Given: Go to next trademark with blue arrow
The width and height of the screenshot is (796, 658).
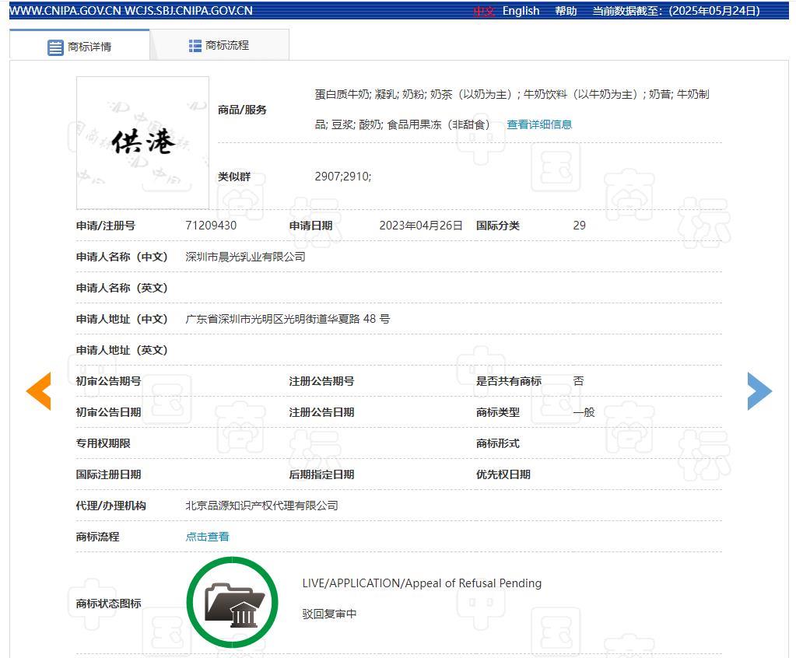Looking at the screenshot, I should coord(759,390).
